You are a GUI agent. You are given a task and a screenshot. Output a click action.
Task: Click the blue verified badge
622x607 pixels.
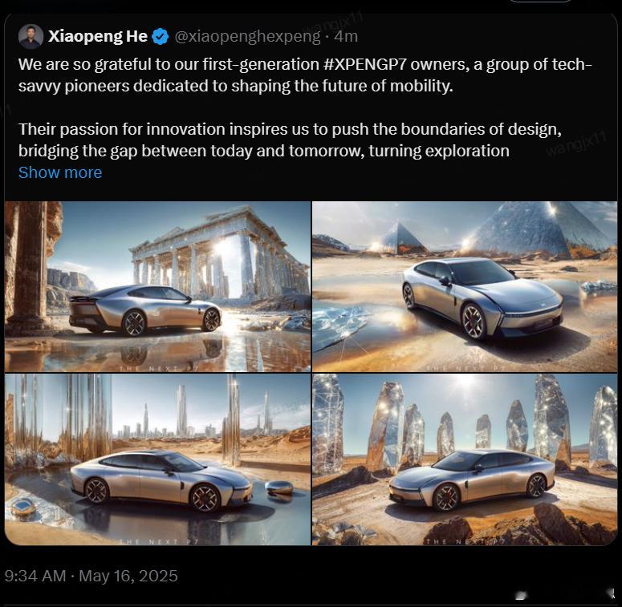161,36
